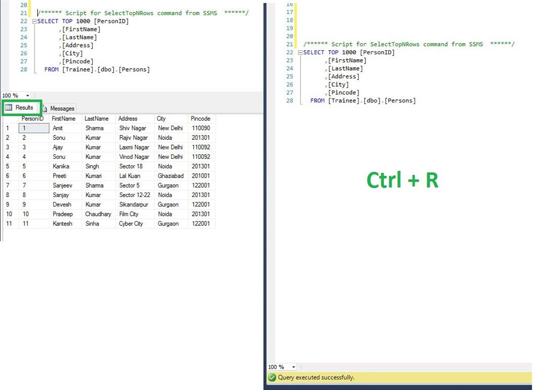Open the Messages tab
Image resolution: width=536 pixels, height=390 pixels.
59,108
